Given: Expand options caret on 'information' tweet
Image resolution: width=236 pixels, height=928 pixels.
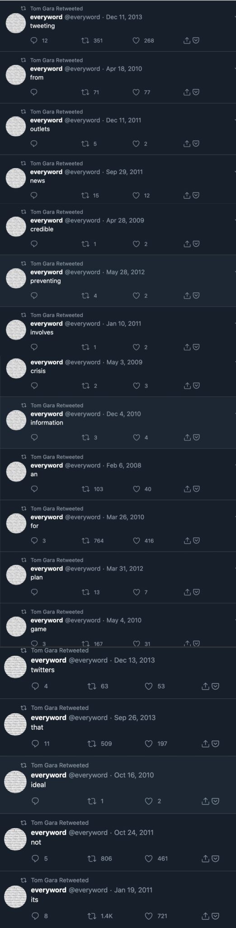Looking at the screenshot, I should click(235, 414).
